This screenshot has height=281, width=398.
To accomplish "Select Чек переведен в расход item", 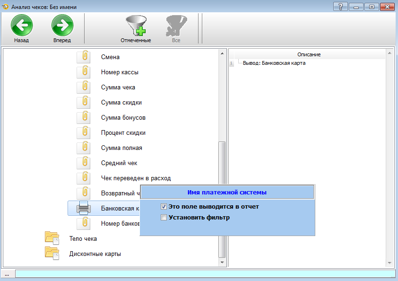I will (x=136, y=178).
